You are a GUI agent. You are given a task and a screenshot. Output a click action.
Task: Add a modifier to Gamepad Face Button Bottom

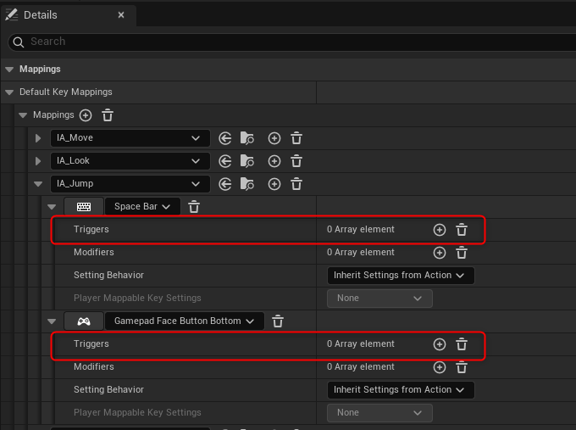(439, 367)
